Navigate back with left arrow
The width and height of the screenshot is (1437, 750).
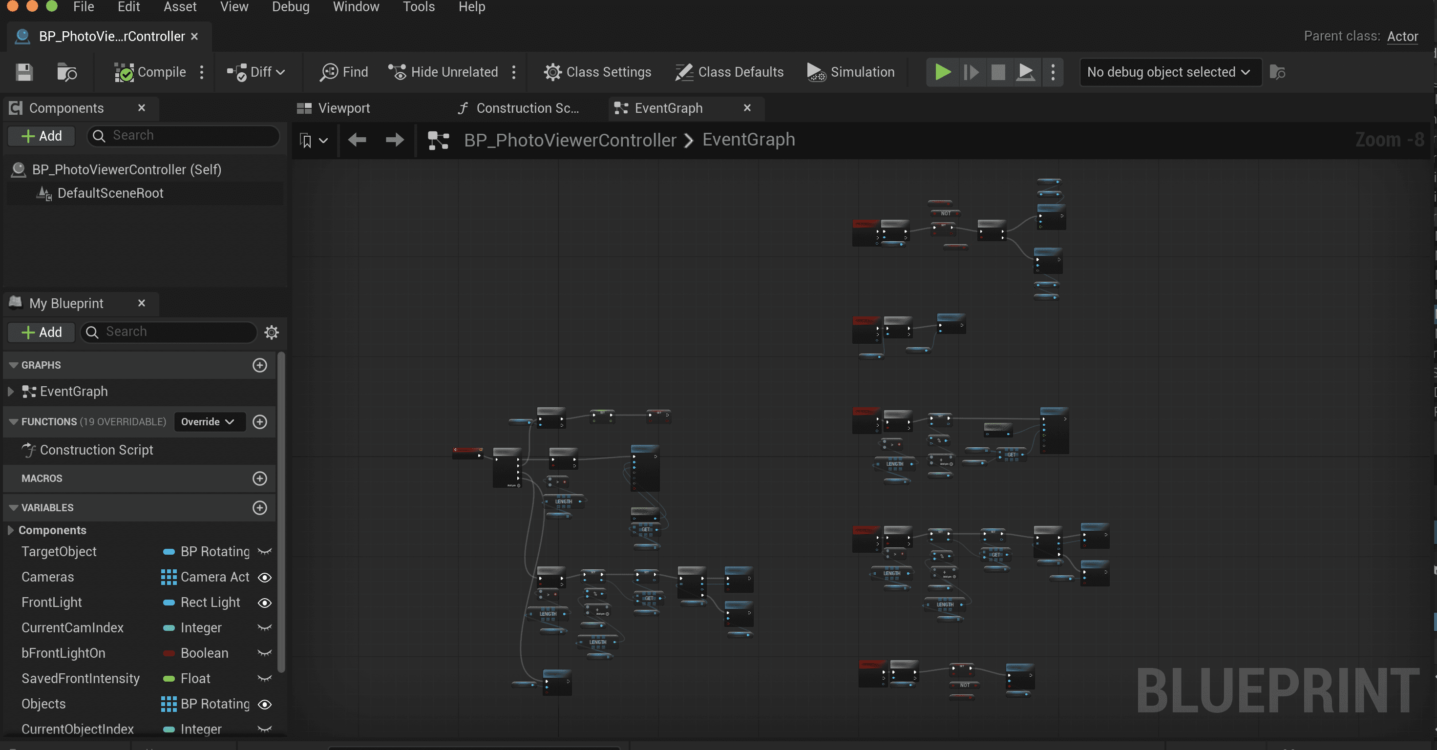pos(357,140)
